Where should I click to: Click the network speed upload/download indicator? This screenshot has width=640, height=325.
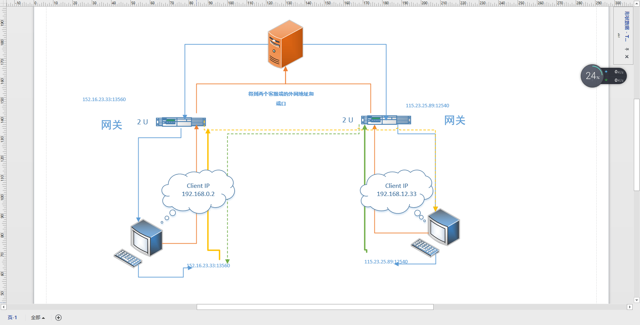coord(616,76)
